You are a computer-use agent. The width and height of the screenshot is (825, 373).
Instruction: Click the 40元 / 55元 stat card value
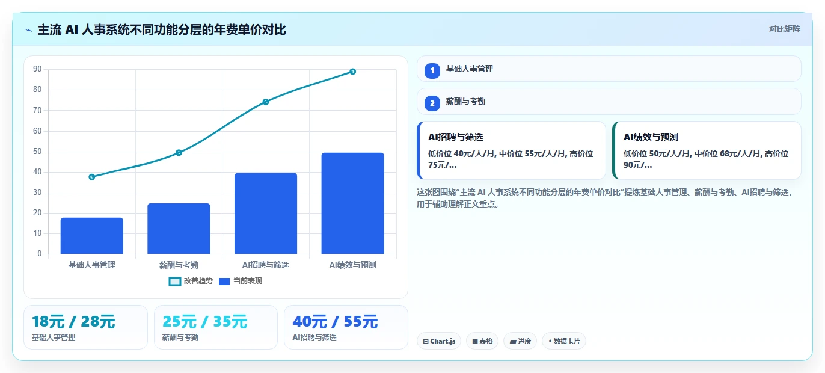[335, 322]
